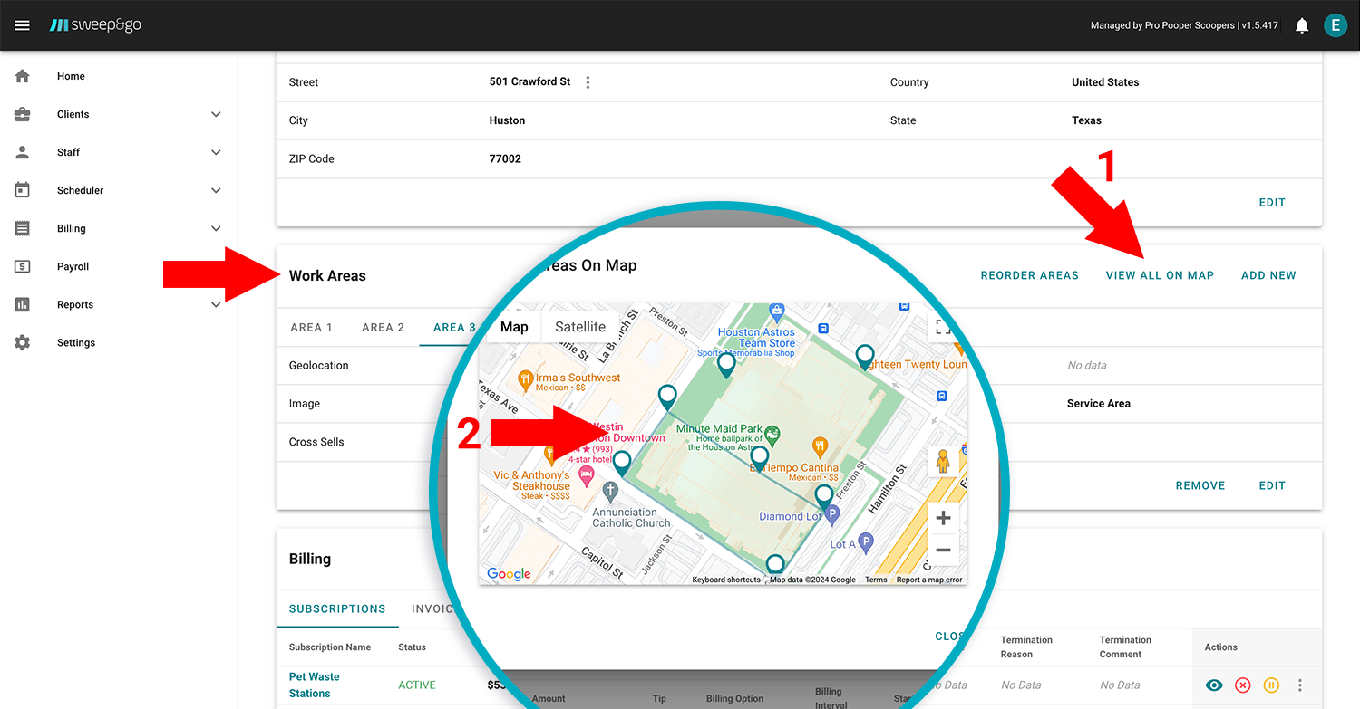Zoom in on the map
Screen dimensions: 1360x709
point(943,518)
